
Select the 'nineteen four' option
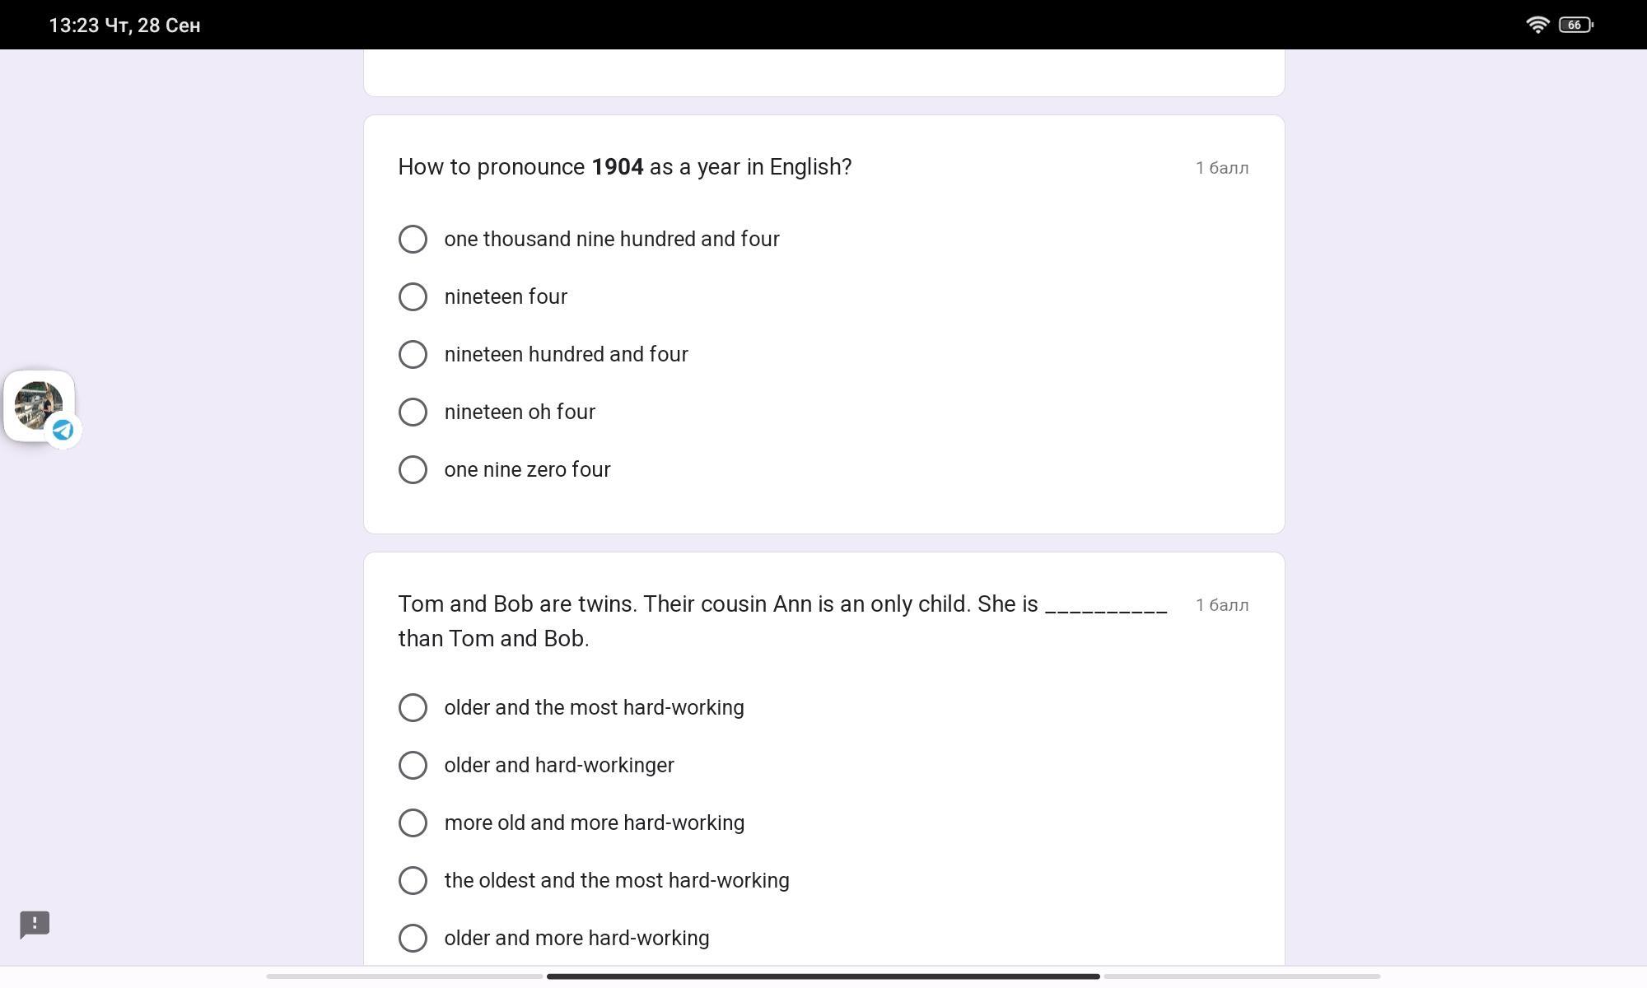[483, 296]
